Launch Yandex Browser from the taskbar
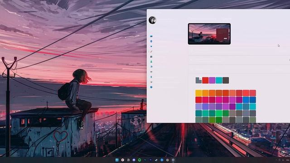This screenshot has width=290, height=163. coord(123,160)
